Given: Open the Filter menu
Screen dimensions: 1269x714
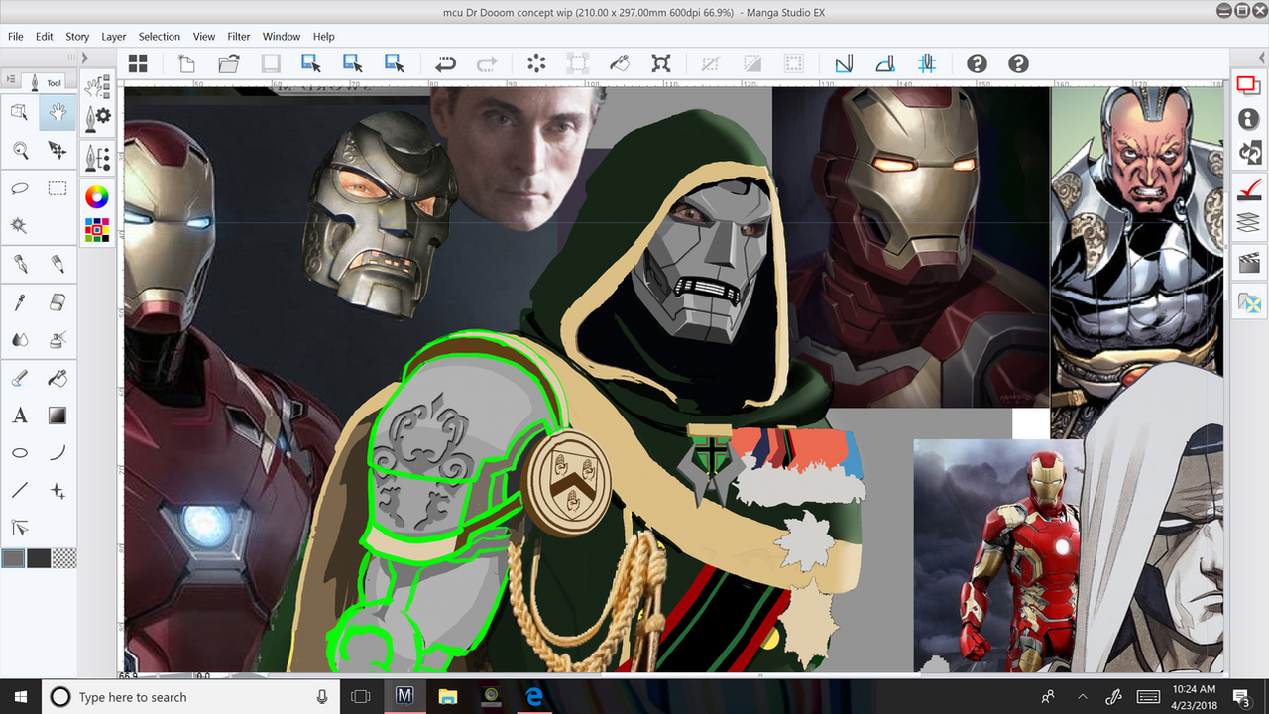Looking at the screenshot, I should click(x=239, y=37).
